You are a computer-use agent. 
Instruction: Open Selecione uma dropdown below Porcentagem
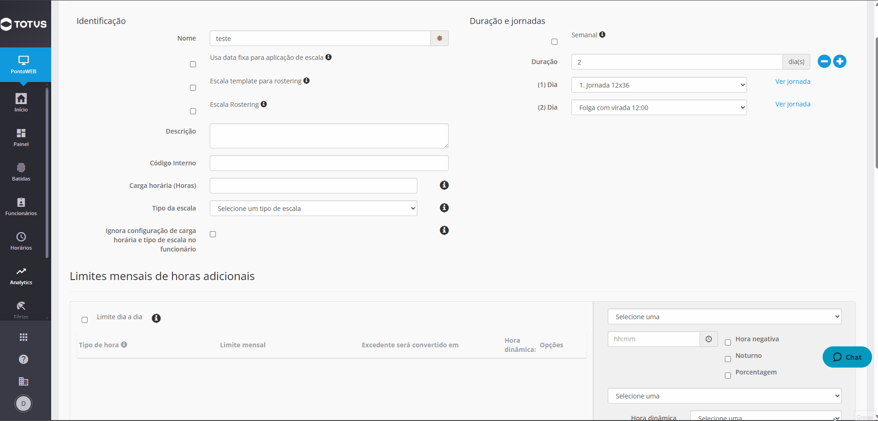pyautogui.click(x=724, y=396)
